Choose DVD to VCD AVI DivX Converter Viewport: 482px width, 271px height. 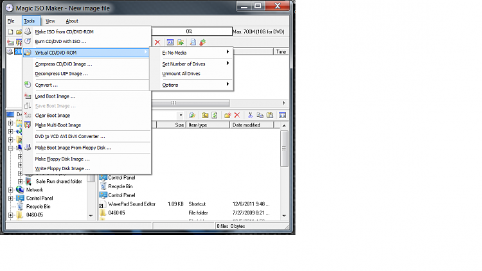(87, 136)
